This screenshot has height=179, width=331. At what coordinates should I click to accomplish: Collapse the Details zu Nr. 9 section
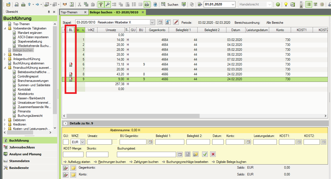coord(65,123)
